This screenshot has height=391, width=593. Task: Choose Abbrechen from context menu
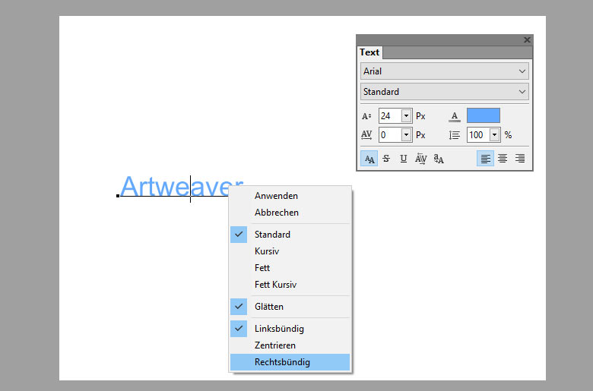pyautogui.click(x=290, y=213)
